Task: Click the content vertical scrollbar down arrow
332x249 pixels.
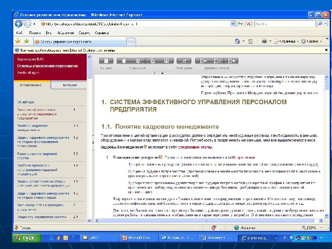Action: coord(326,215)
